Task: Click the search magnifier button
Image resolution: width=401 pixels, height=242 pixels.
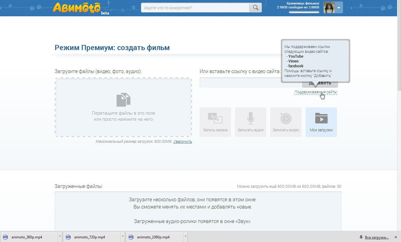Action: pyautogui.click(x=255, y=8)
